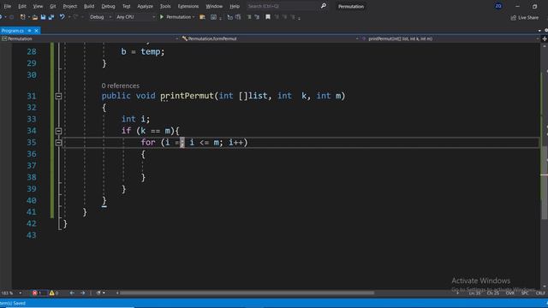The height and width of the screenshot is (308, 548).
Task: Open the Build menu
Action: pos(89,6)
